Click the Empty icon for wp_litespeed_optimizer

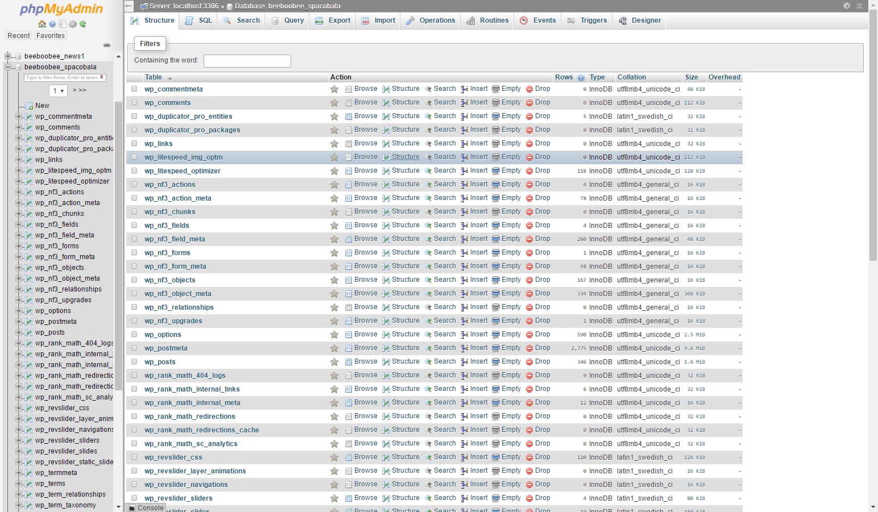click(x=496, y=171)
